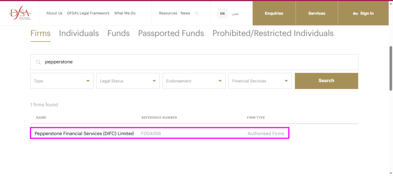393x176 pixels.
Task: Open the Legal Status dropdown
Action: pos(128,81)
